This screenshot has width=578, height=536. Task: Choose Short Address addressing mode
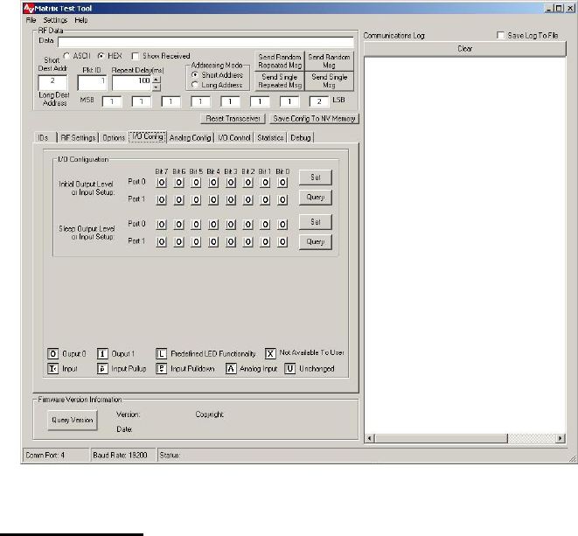[x=195, y=75]
